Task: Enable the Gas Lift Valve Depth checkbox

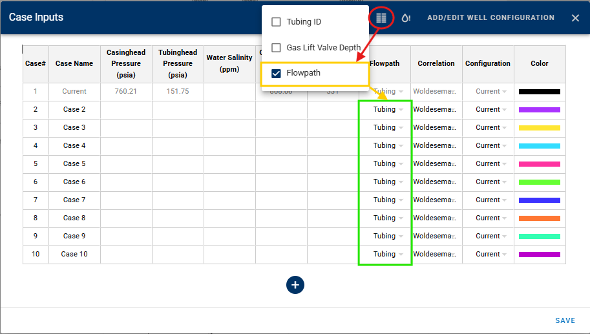Action: (x=276, y=48)
